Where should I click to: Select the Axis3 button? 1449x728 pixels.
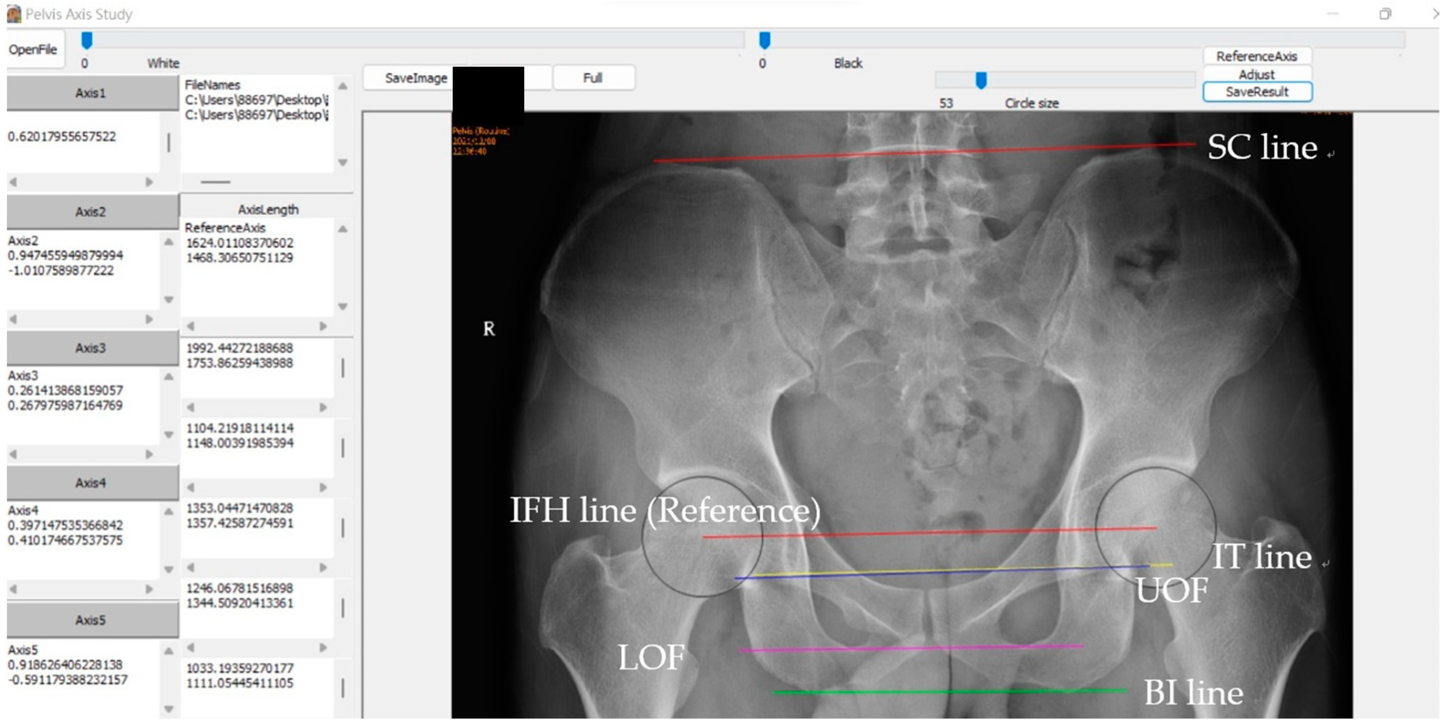[x=91, y=348]
